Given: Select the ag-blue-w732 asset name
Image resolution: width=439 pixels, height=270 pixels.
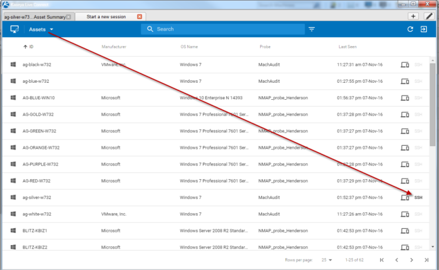Looking at the screenshot, I should point(36,81).
